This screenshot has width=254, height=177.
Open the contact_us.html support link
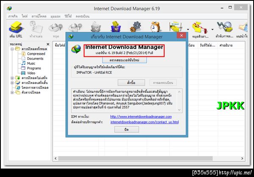click(144, 122)
